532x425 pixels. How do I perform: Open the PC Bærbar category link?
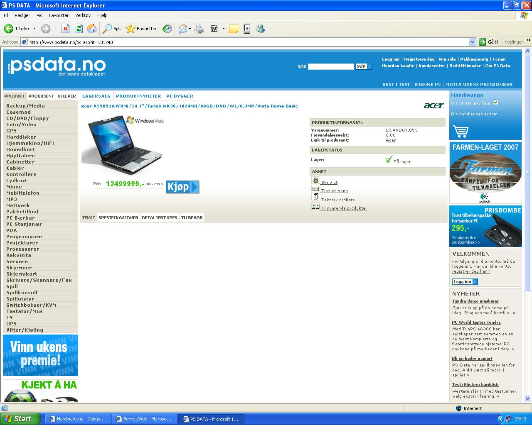pos(20,218)
